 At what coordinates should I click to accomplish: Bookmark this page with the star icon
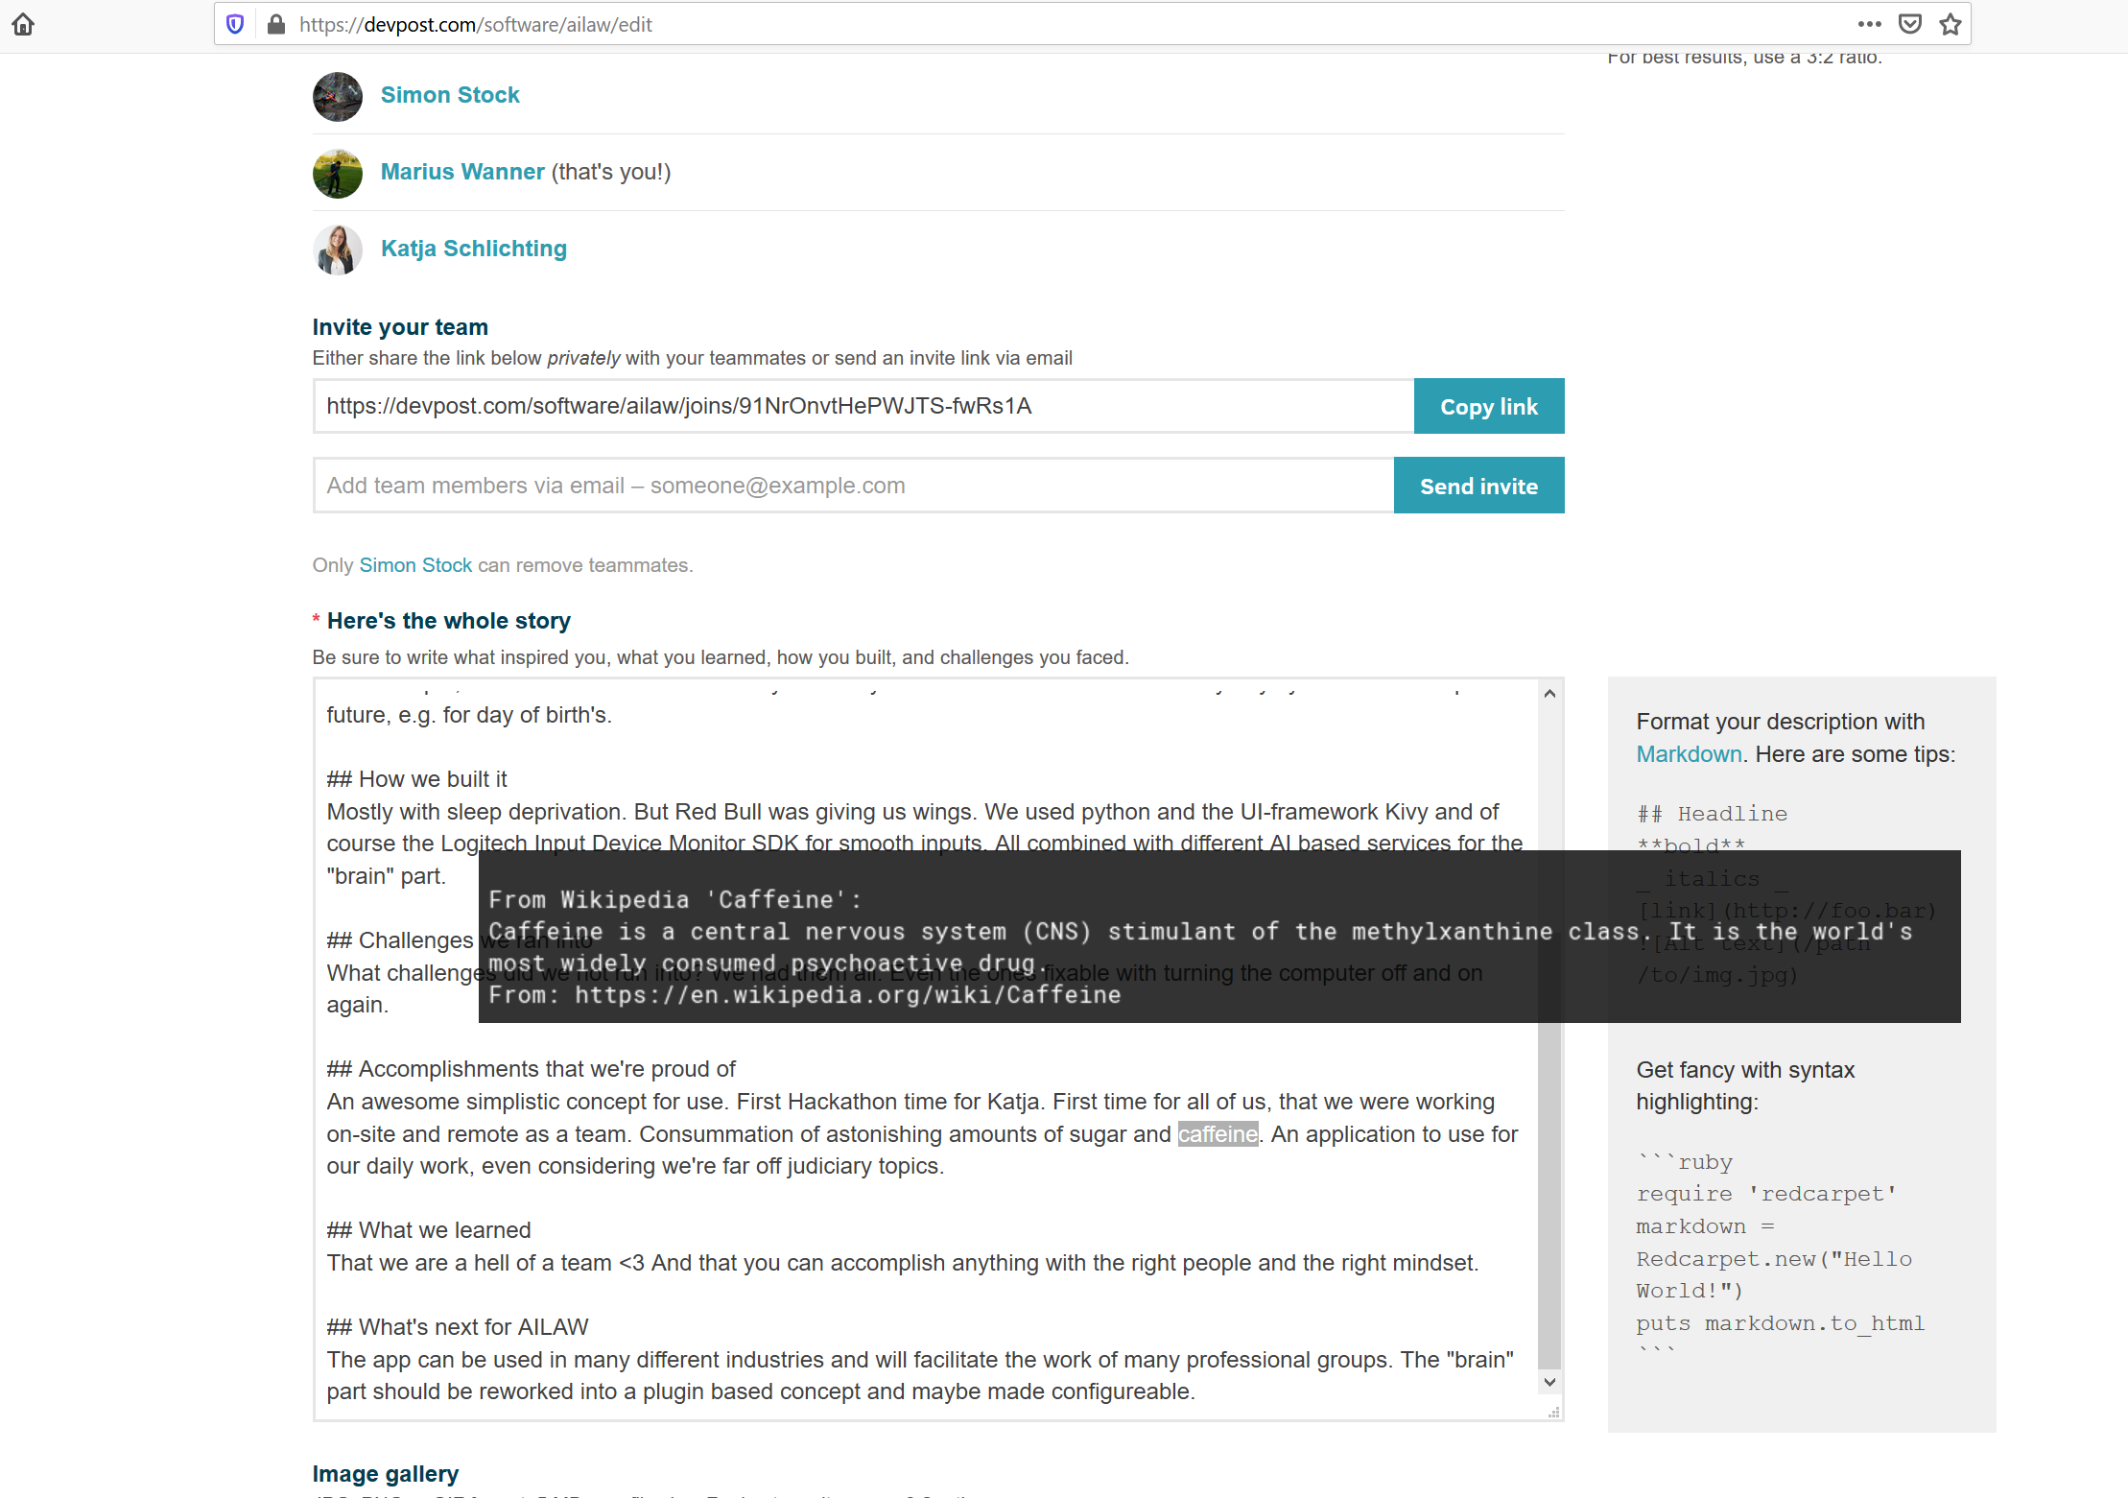tap(1950, 25)
